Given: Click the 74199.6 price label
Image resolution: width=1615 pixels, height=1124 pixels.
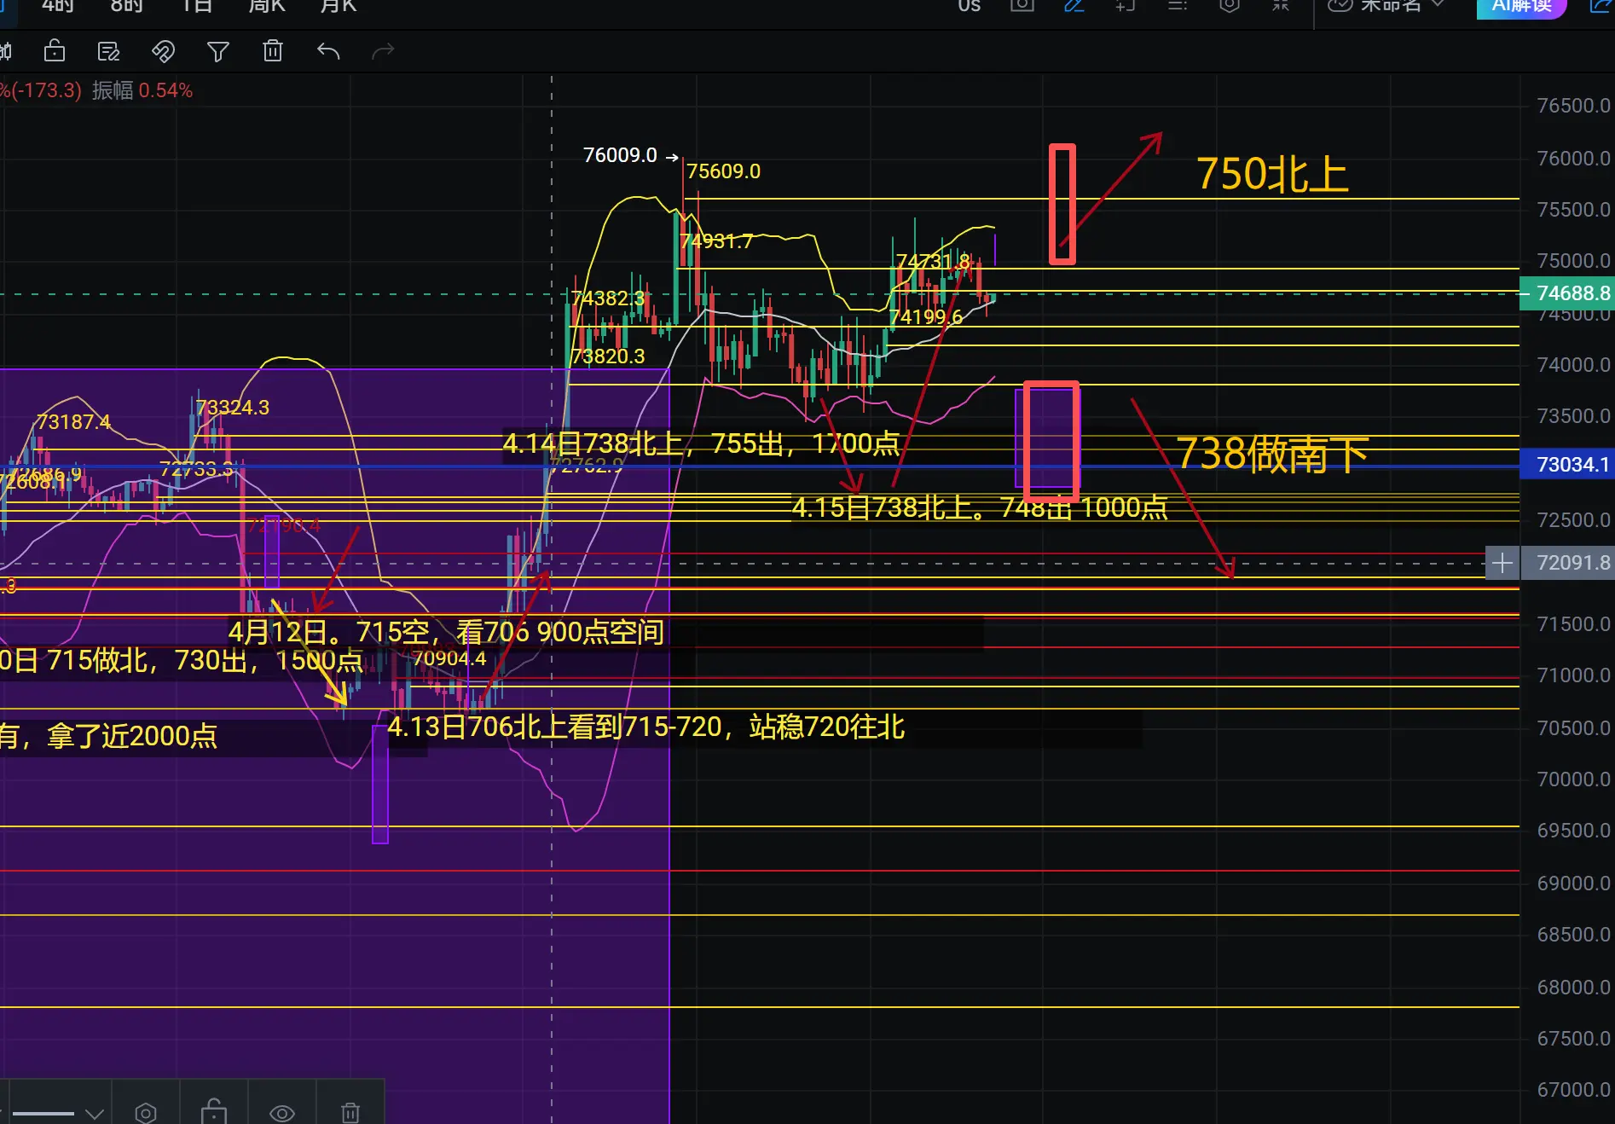Looking at the screenshot, I should click(x=925, y=317).
